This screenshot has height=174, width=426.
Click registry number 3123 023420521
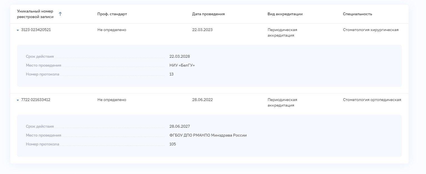point(36,30)
